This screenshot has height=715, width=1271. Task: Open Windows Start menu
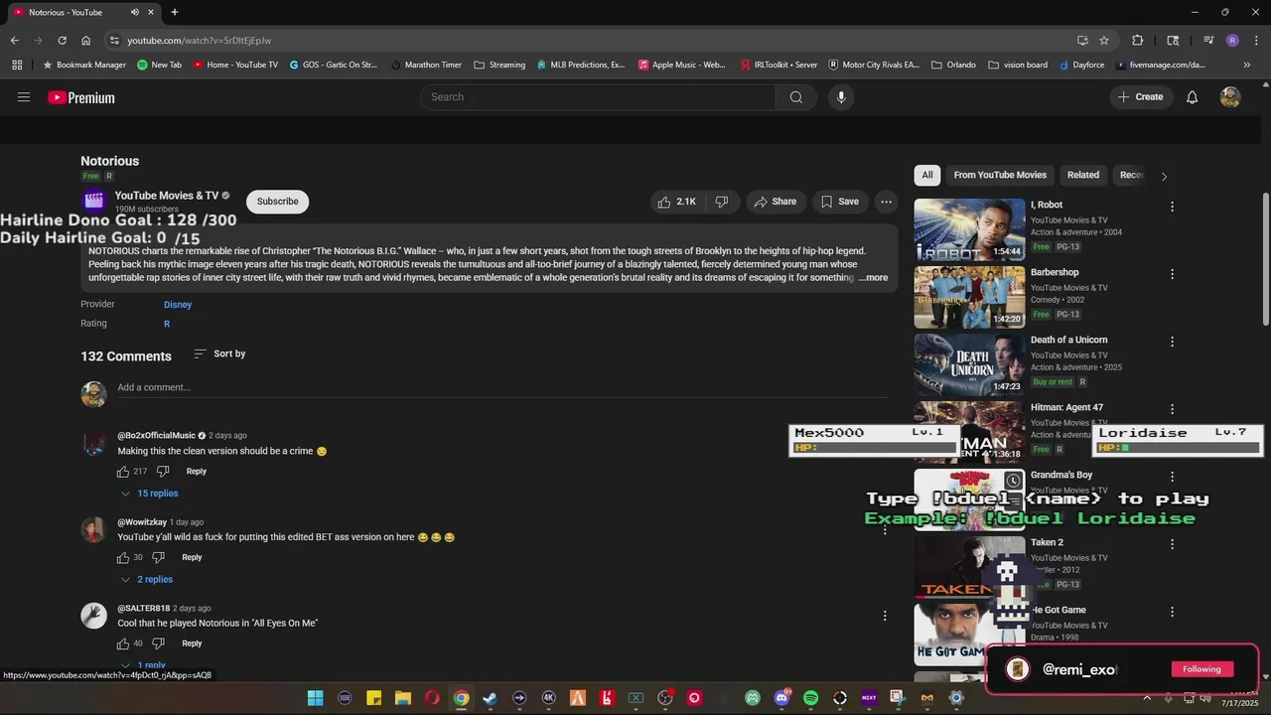point(315,698)
